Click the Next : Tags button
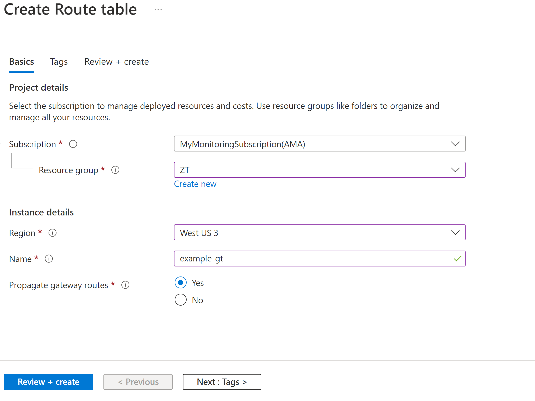535x401 pixels. click(222, 382)
